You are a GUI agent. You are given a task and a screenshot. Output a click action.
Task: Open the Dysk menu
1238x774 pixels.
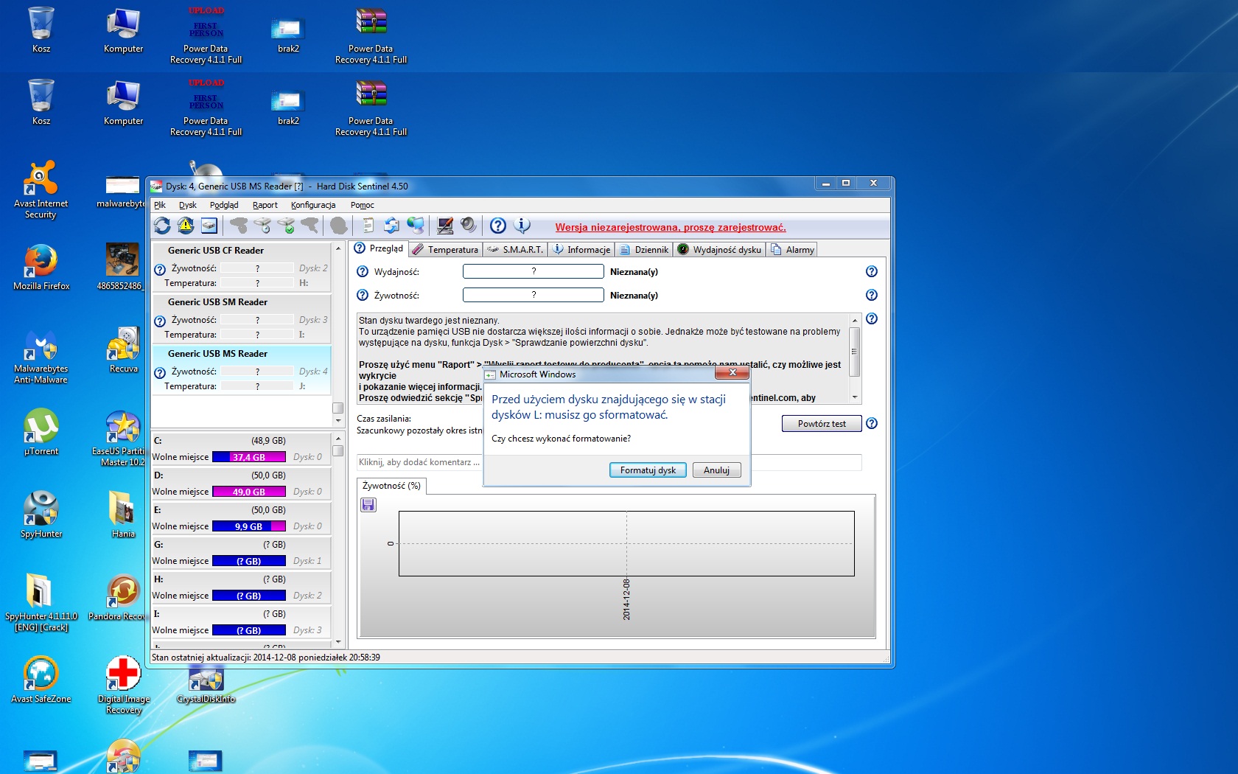188,205
